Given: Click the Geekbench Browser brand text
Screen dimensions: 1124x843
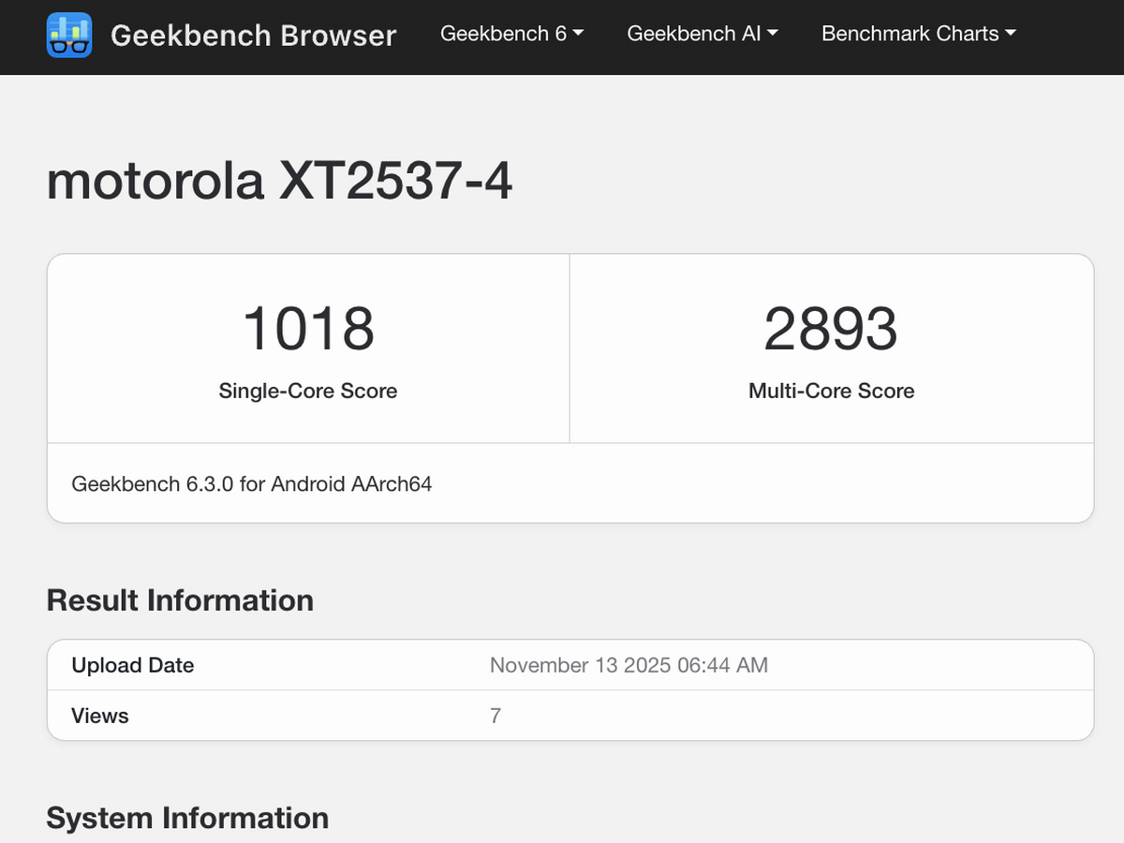Looking at the screenshot, I should 253,36.
